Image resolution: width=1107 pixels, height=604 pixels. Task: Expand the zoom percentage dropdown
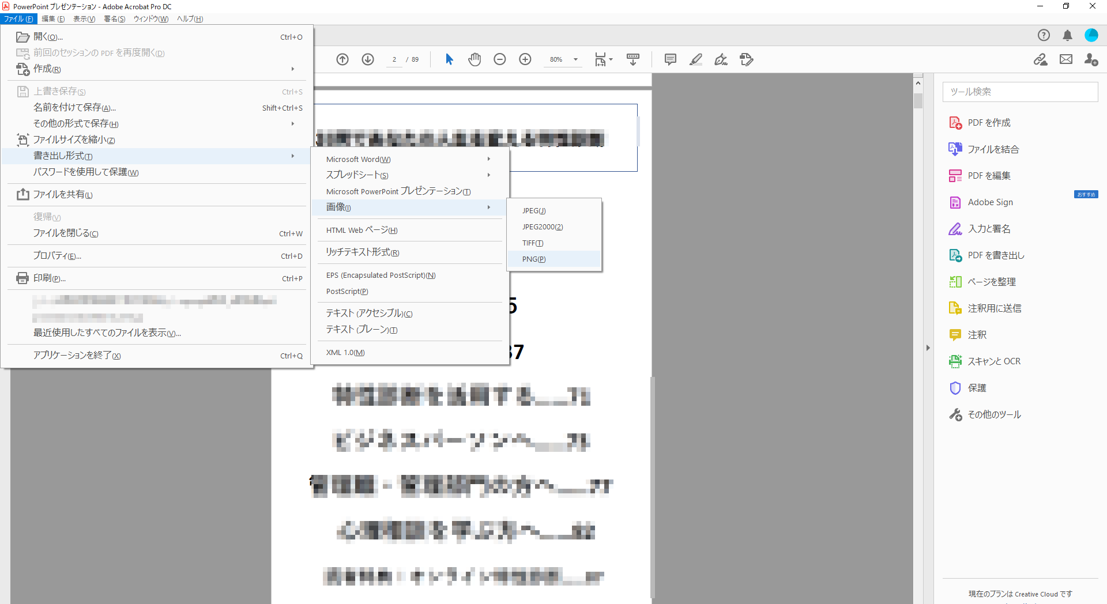pyautogui.click(x=575, y=59)
